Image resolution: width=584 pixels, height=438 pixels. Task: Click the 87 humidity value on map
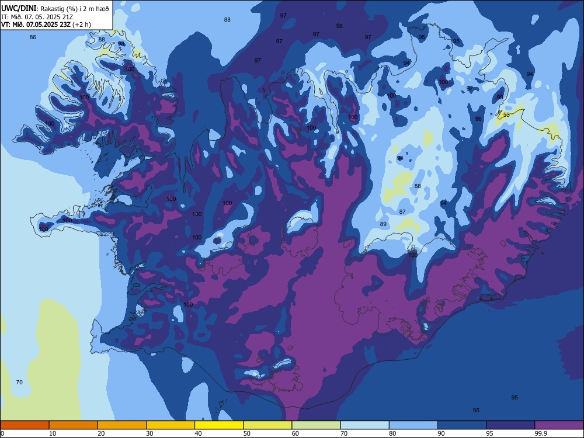[402, 212]
